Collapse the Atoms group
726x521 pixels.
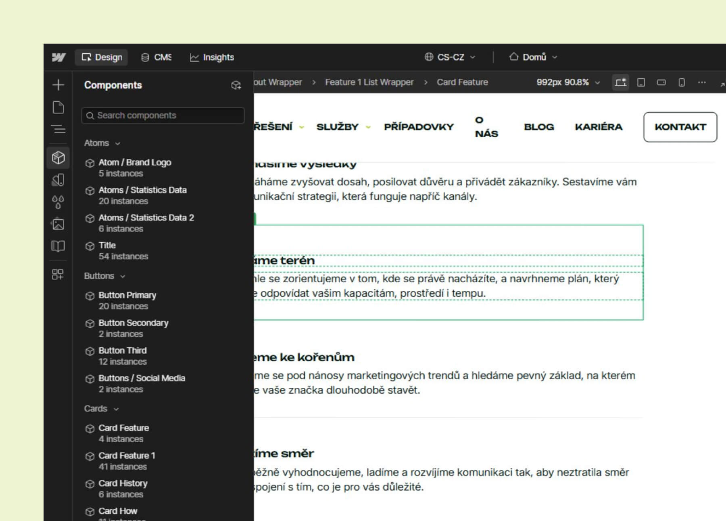tap(102, 143)
